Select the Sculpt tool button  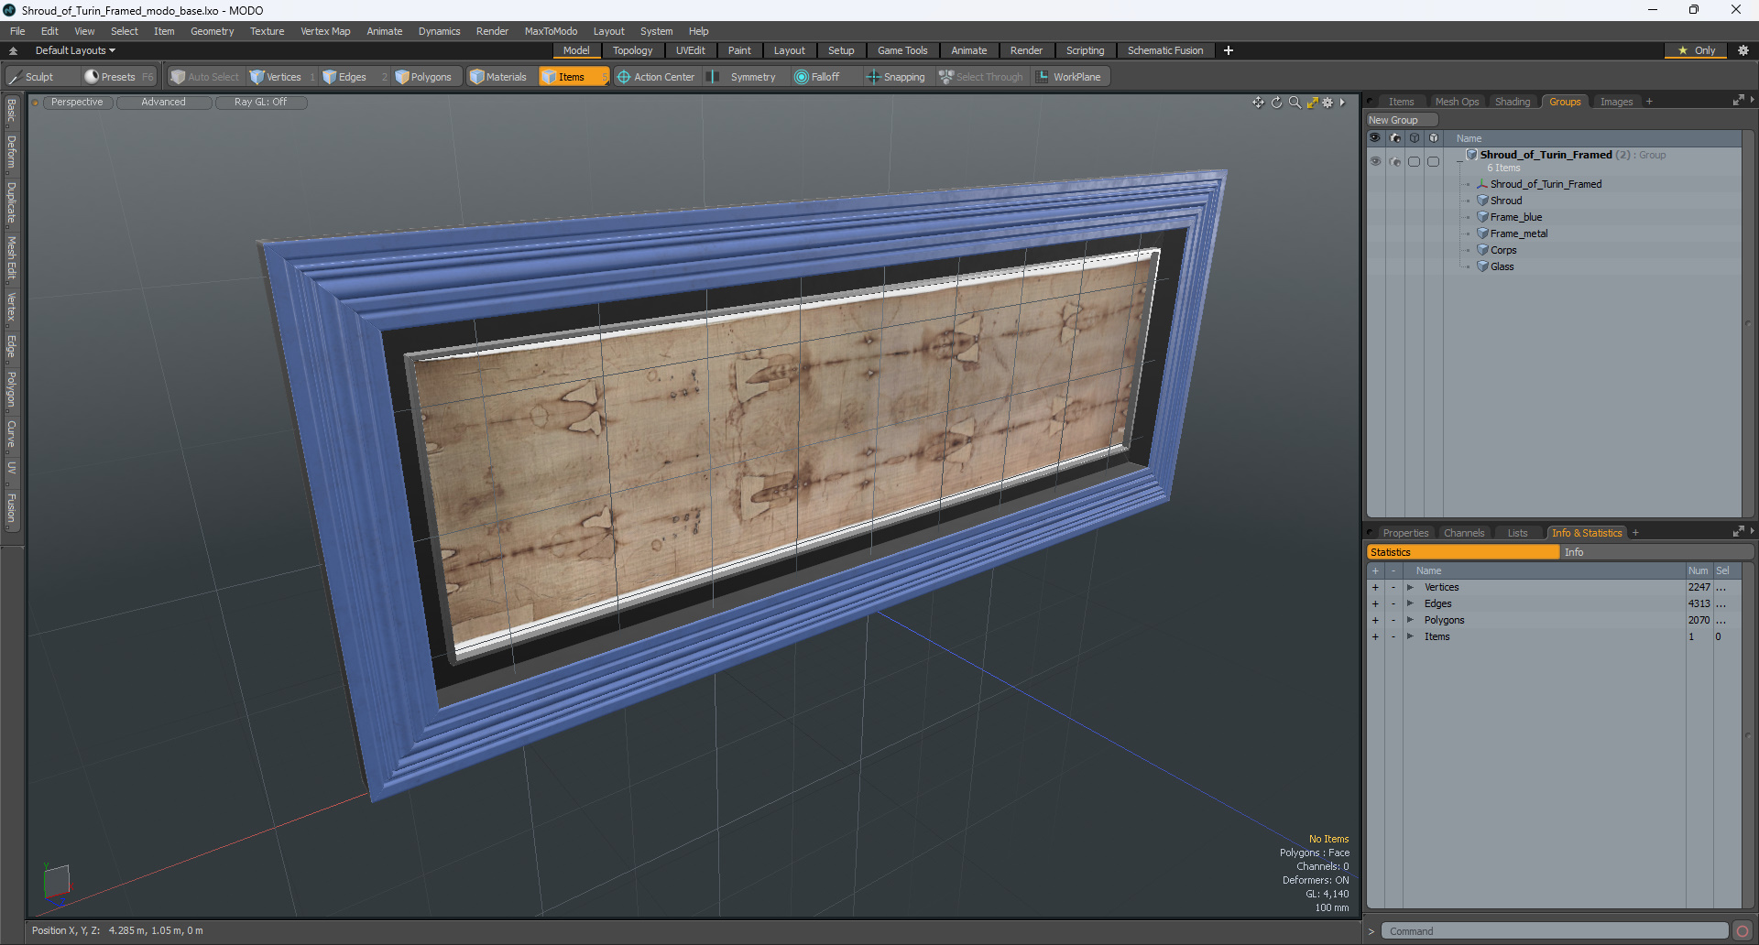[41, 77]
